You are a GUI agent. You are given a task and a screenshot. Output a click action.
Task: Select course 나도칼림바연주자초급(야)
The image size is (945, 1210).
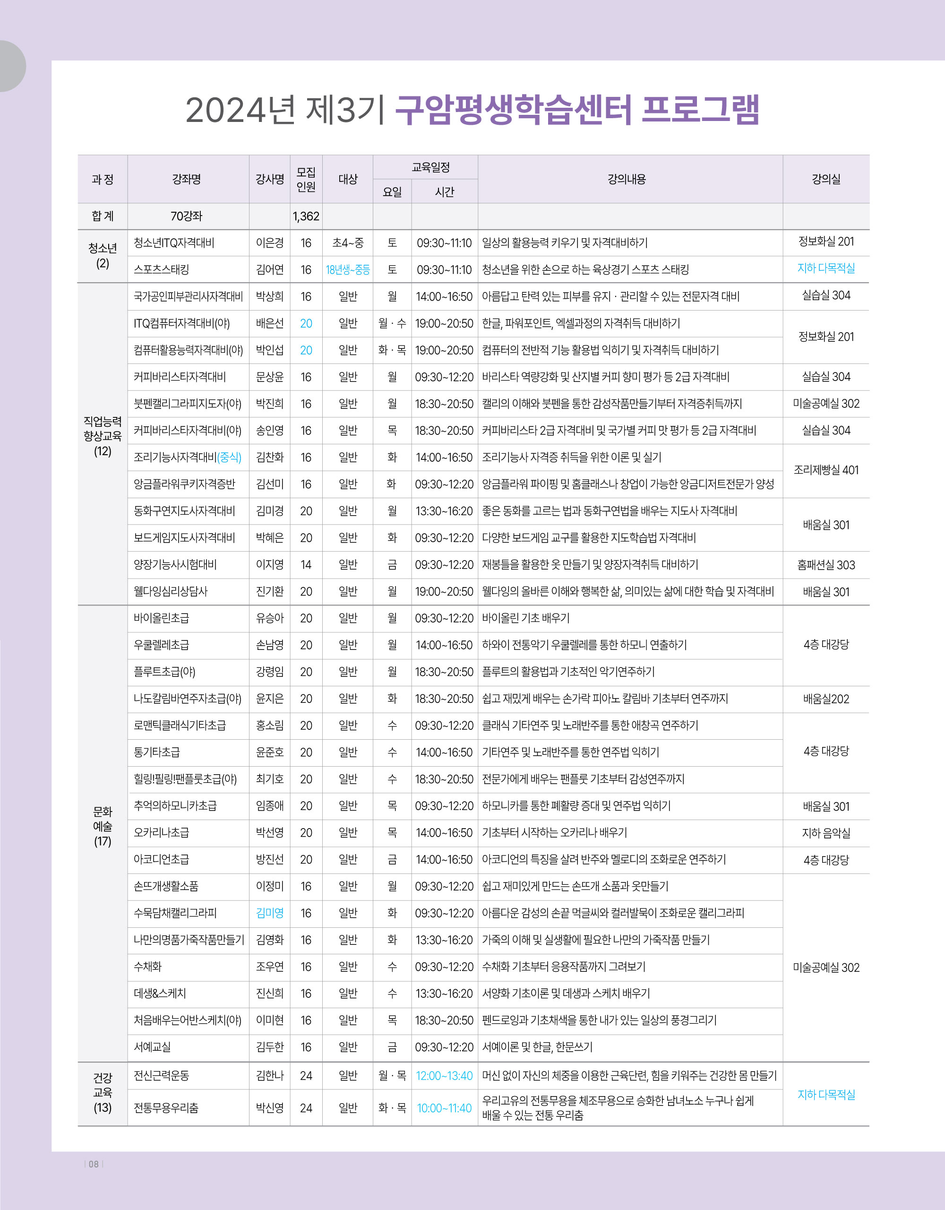coord(188,699)
